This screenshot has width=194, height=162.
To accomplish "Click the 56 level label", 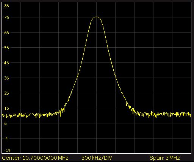I will (x=6, y=48).
